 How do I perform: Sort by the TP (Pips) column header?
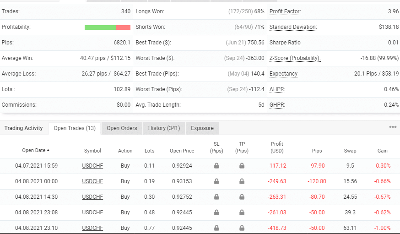tap(242, 147)
